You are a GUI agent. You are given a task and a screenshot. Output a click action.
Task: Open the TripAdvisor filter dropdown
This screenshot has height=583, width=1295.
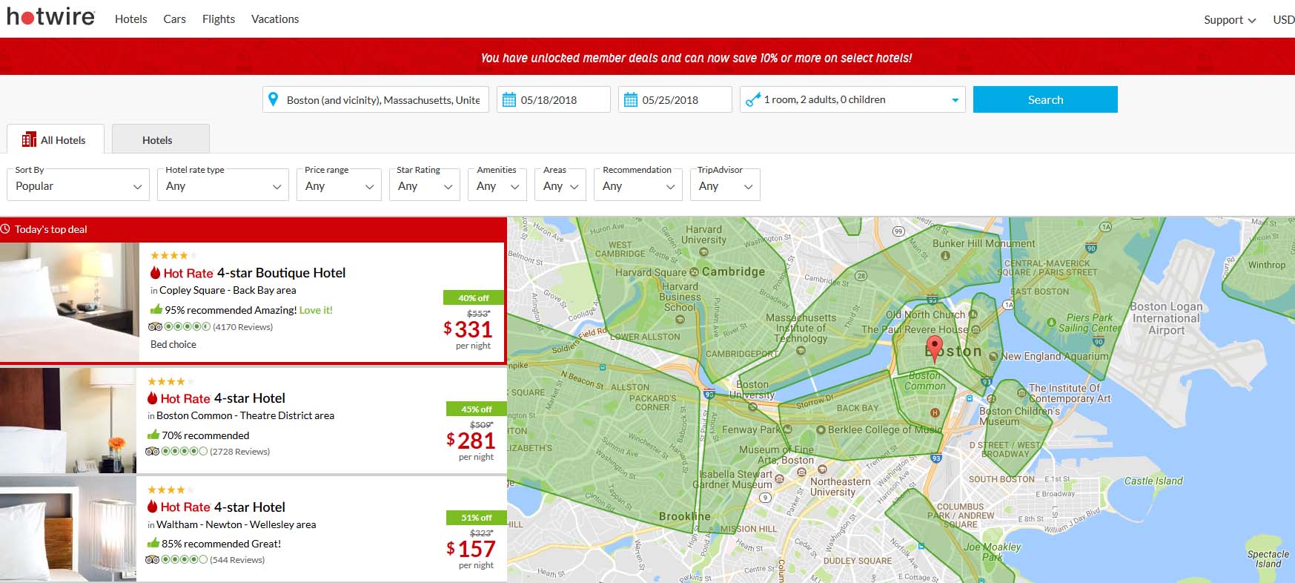pos(725,185)
